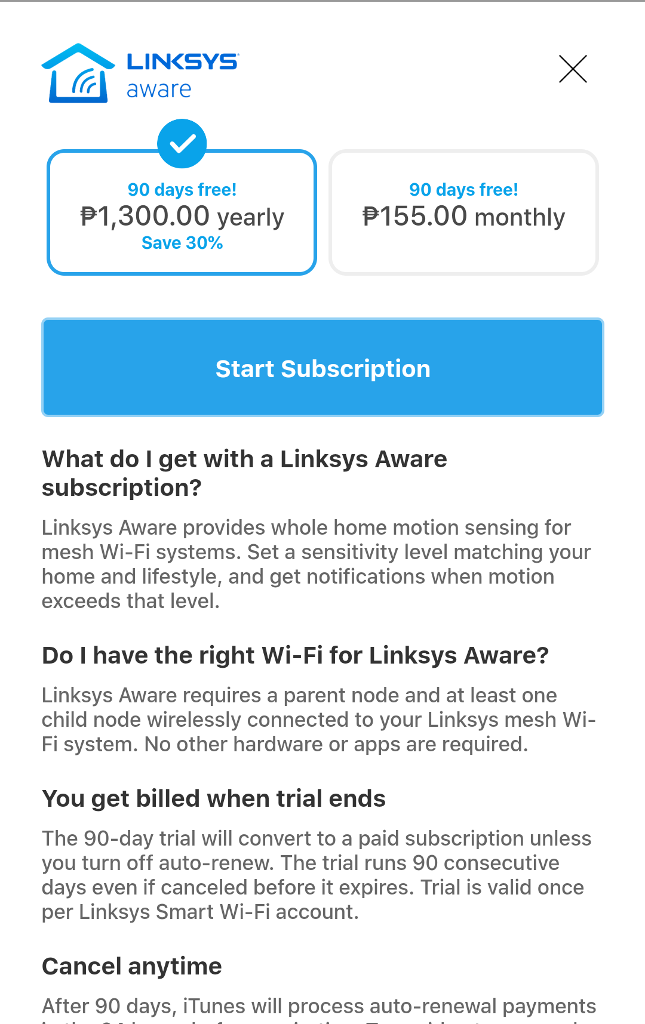Tap the 'Cancel anytime' heading
Viewport: 645px width, 1024px height.
(132, 966)
